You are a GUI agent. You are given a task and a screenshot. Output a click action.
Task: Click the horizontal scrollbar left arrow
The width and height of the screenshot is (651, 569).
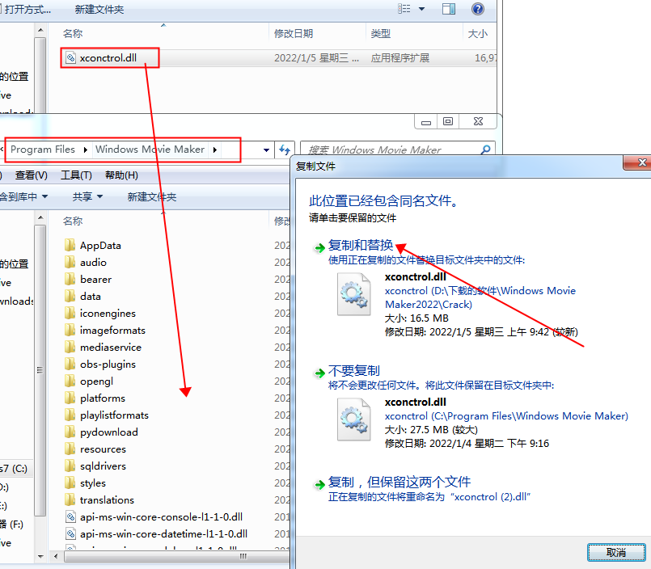click(56, 556)
